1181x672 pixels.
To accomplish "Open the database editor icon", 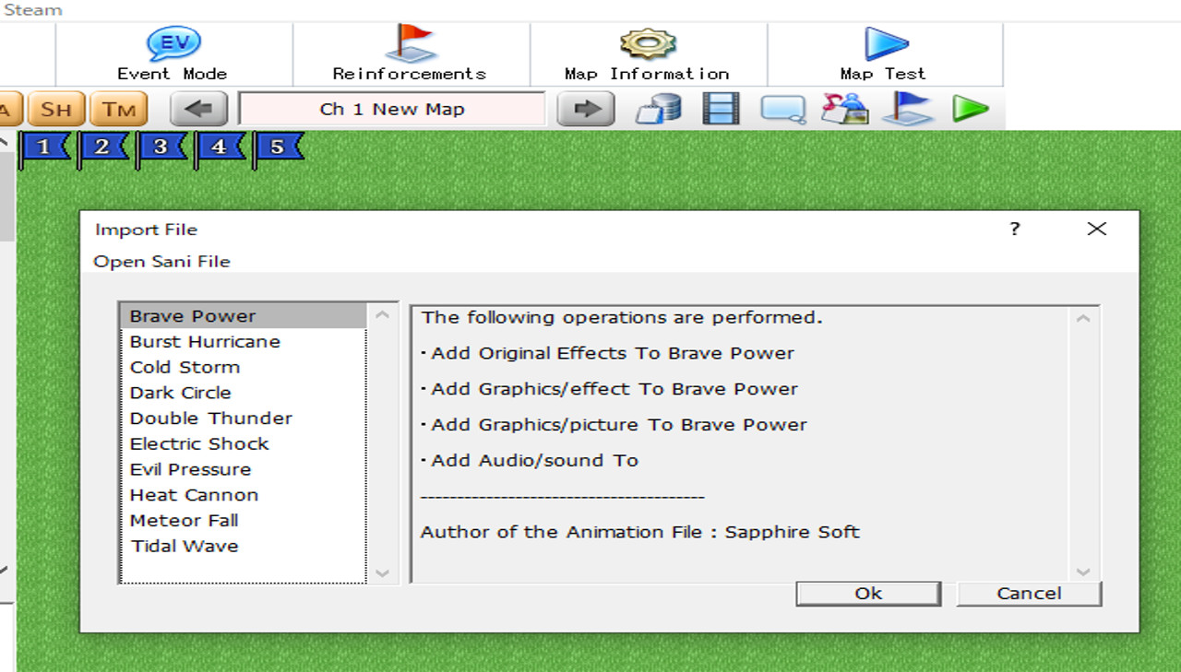I will [656, 109].
